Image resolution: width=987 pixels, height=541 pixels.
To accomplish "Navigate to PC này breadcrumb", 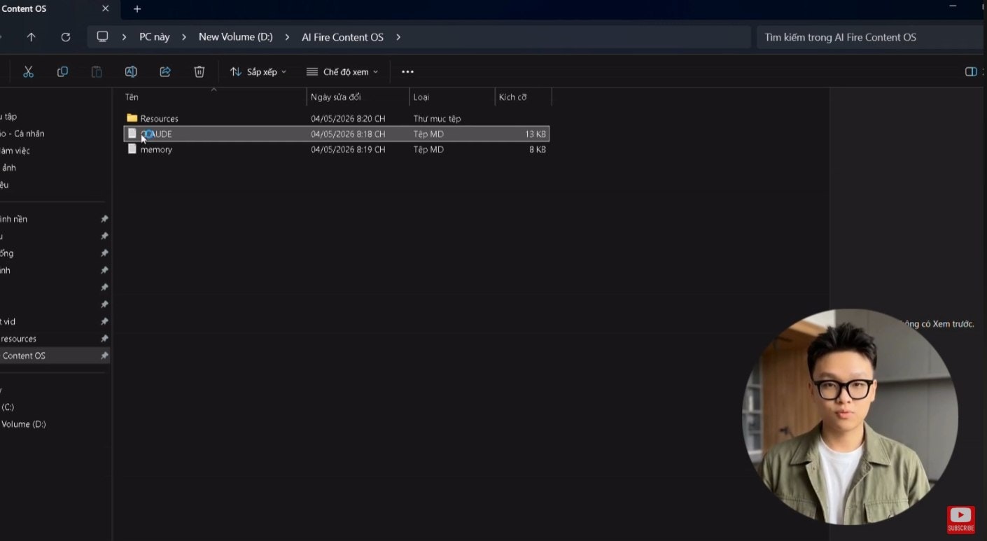I will tap(155, 37).
